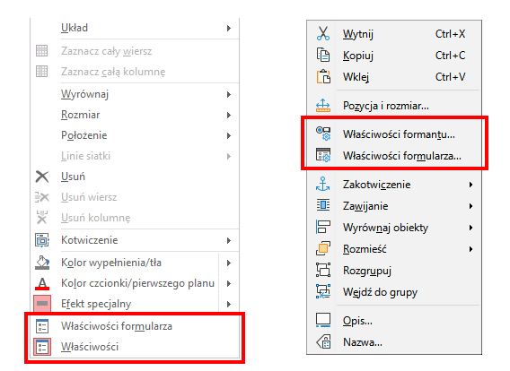Click the scissors icon for Wytnij
Screen dimensions: 510x371
[323, 33]
